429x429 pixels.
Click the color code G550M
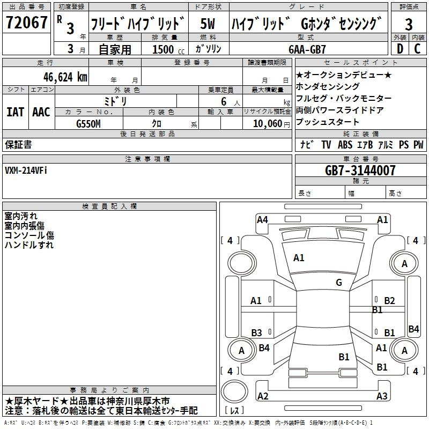tap(89, 123)
